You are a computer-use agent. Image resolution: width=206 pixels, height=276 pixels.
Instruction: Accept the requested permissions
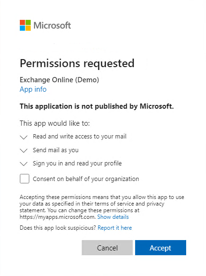161,248
